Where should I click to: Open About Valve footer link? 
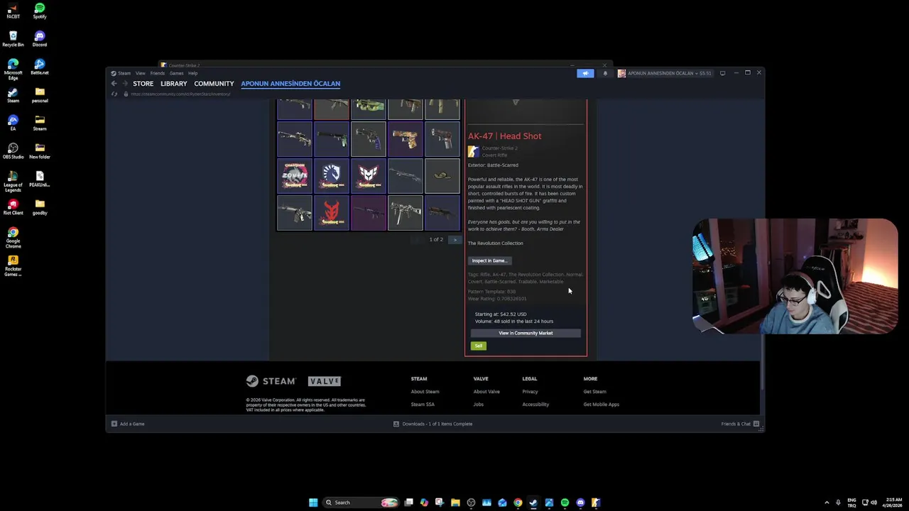tap(486, 392)
